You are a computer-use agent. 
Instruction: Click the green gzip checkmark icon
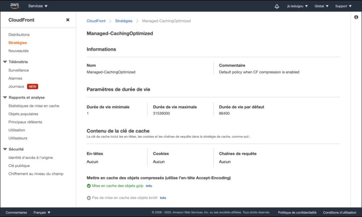coord(89,186)
